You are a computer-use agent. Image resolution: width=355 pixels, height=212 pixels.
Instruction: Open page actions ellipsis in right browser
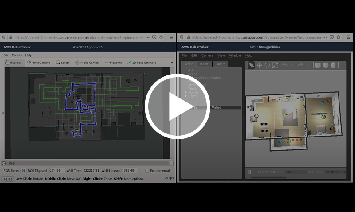click(325, 37)
